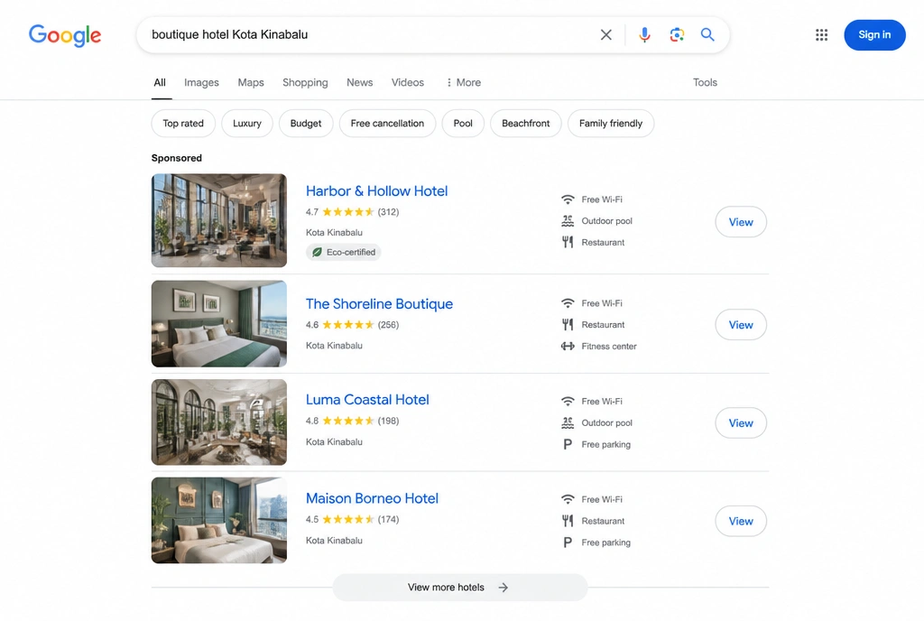Open Google Lens image search icon
The width and height of the screenshot is (924, 621).
click(x=677, y=35)
